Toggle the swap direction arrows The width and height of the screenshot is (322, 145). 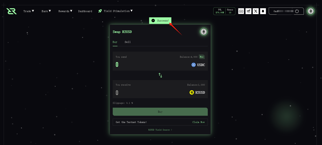coord(160,75)
